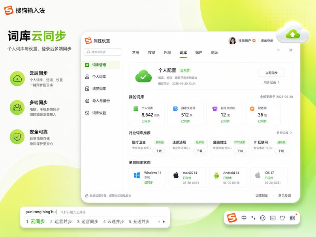
Task: Toggle Chinese/English mode 中 on toolbar
Action: (244, 218)
